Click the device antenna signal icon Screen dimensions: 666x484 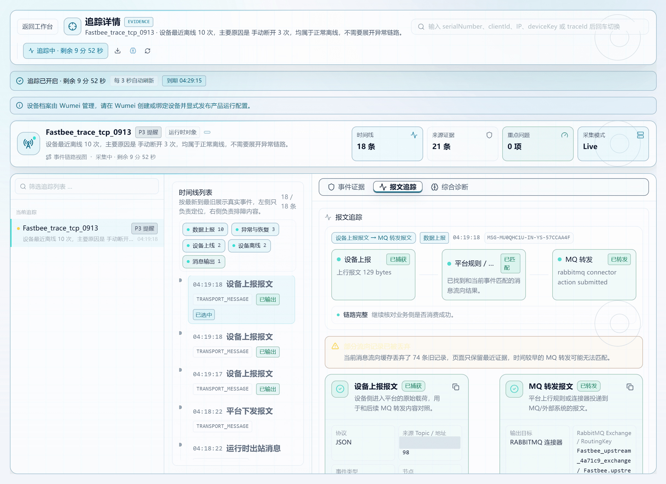29,143
